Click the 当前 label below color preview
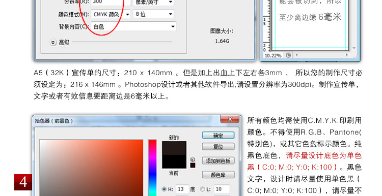 click(x=174, y=173)
